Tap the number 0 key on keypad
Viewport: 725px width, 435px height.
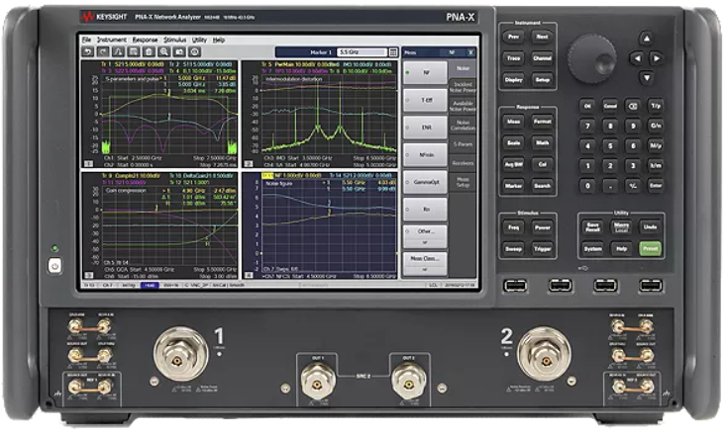click(x=587, y=186)
